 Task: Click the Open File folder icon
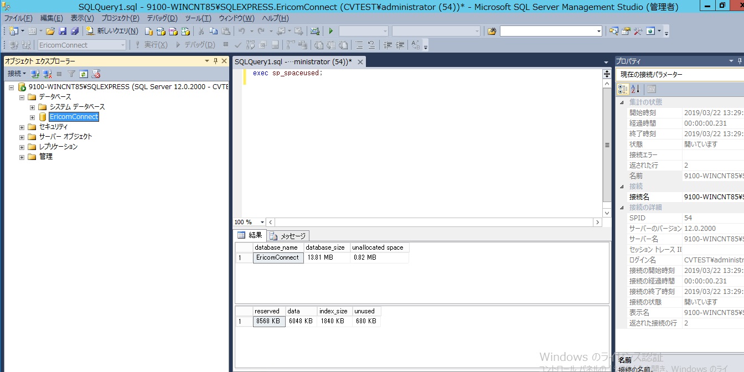50,32
